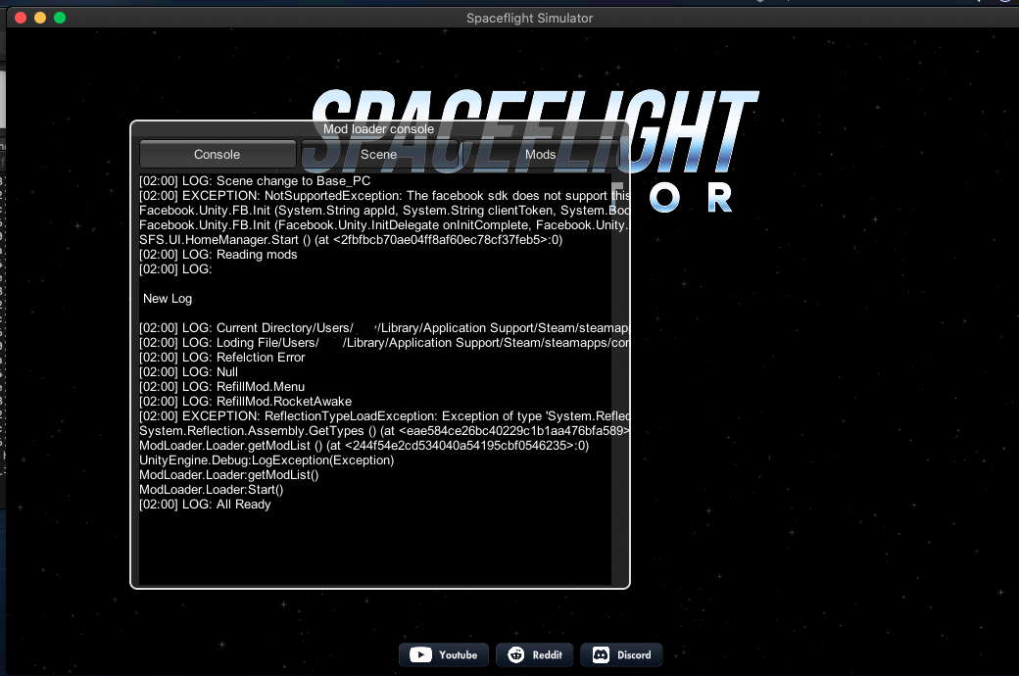This screenshot has height=676, width=1019.
Task: Select the ReflectionTypeLoadException line
Action: [x=384, y=416]
